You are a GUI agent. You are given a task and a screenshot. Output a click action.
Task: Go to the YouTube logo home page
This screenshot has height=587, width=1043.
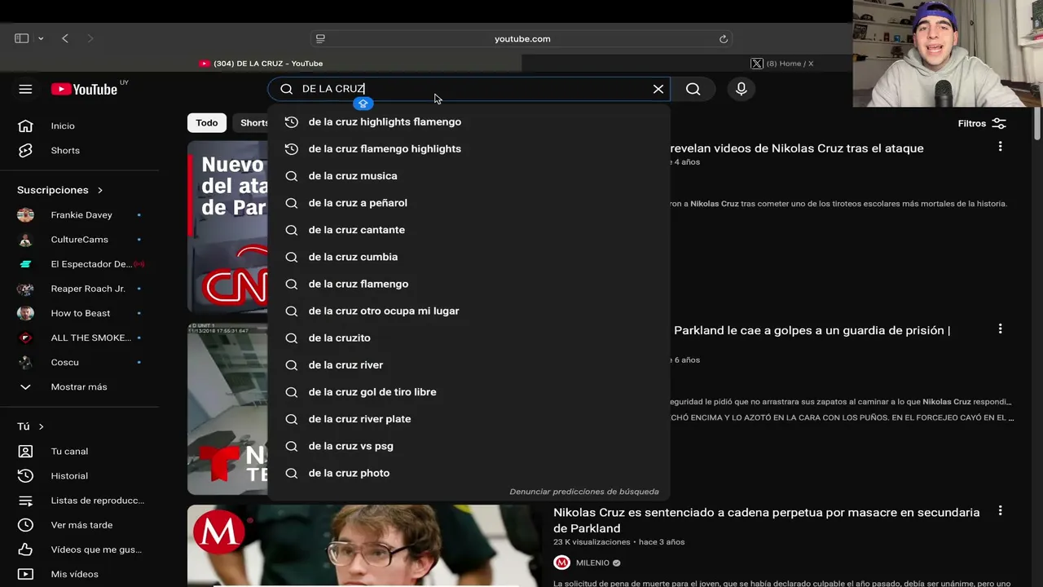[85, 89]
